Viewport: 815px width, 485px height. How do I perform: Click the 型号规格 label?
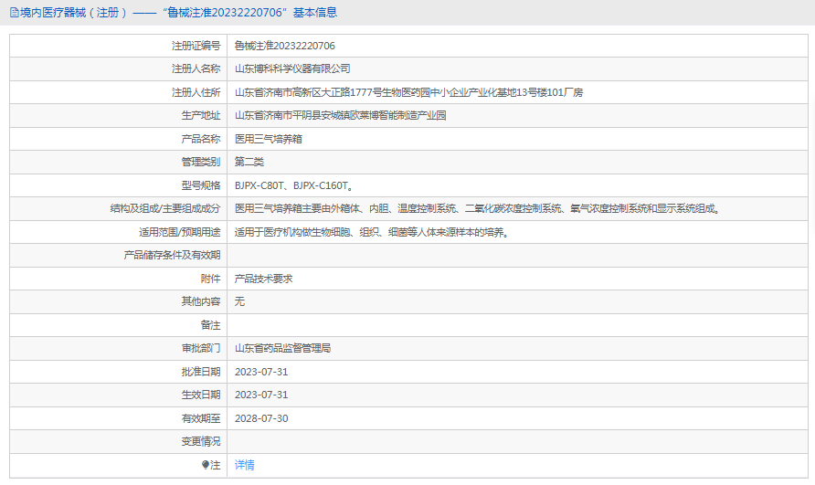[x=201, y=185]
